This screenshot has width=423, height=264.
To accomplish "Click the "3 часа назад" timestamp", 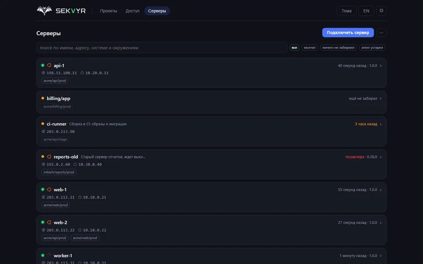I will point(366,124).
